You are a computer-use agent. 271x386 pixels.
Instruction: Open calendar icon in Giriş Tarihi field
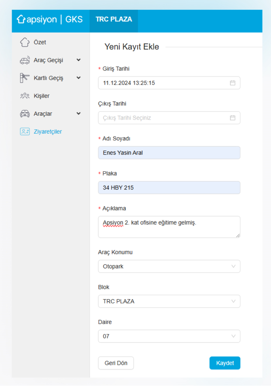233,83
